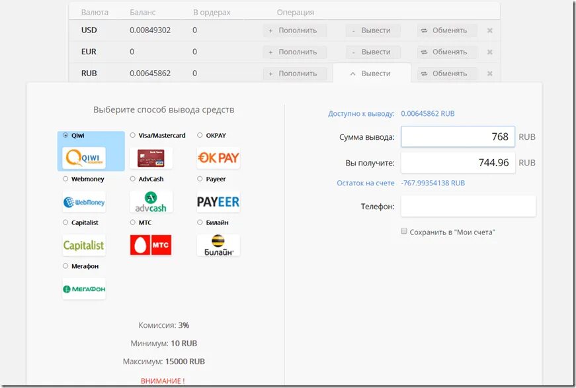Click Пополнить in the RUB row

(x=294, y=73)
